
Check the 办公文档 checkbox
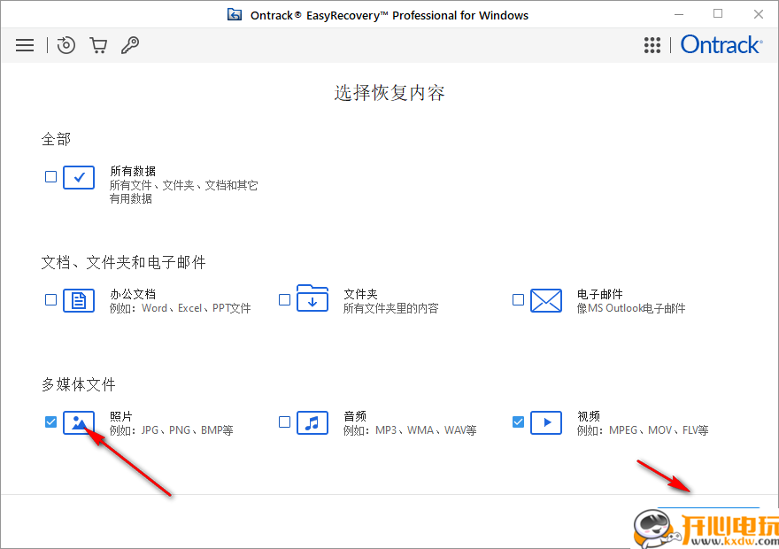[50, 299]
